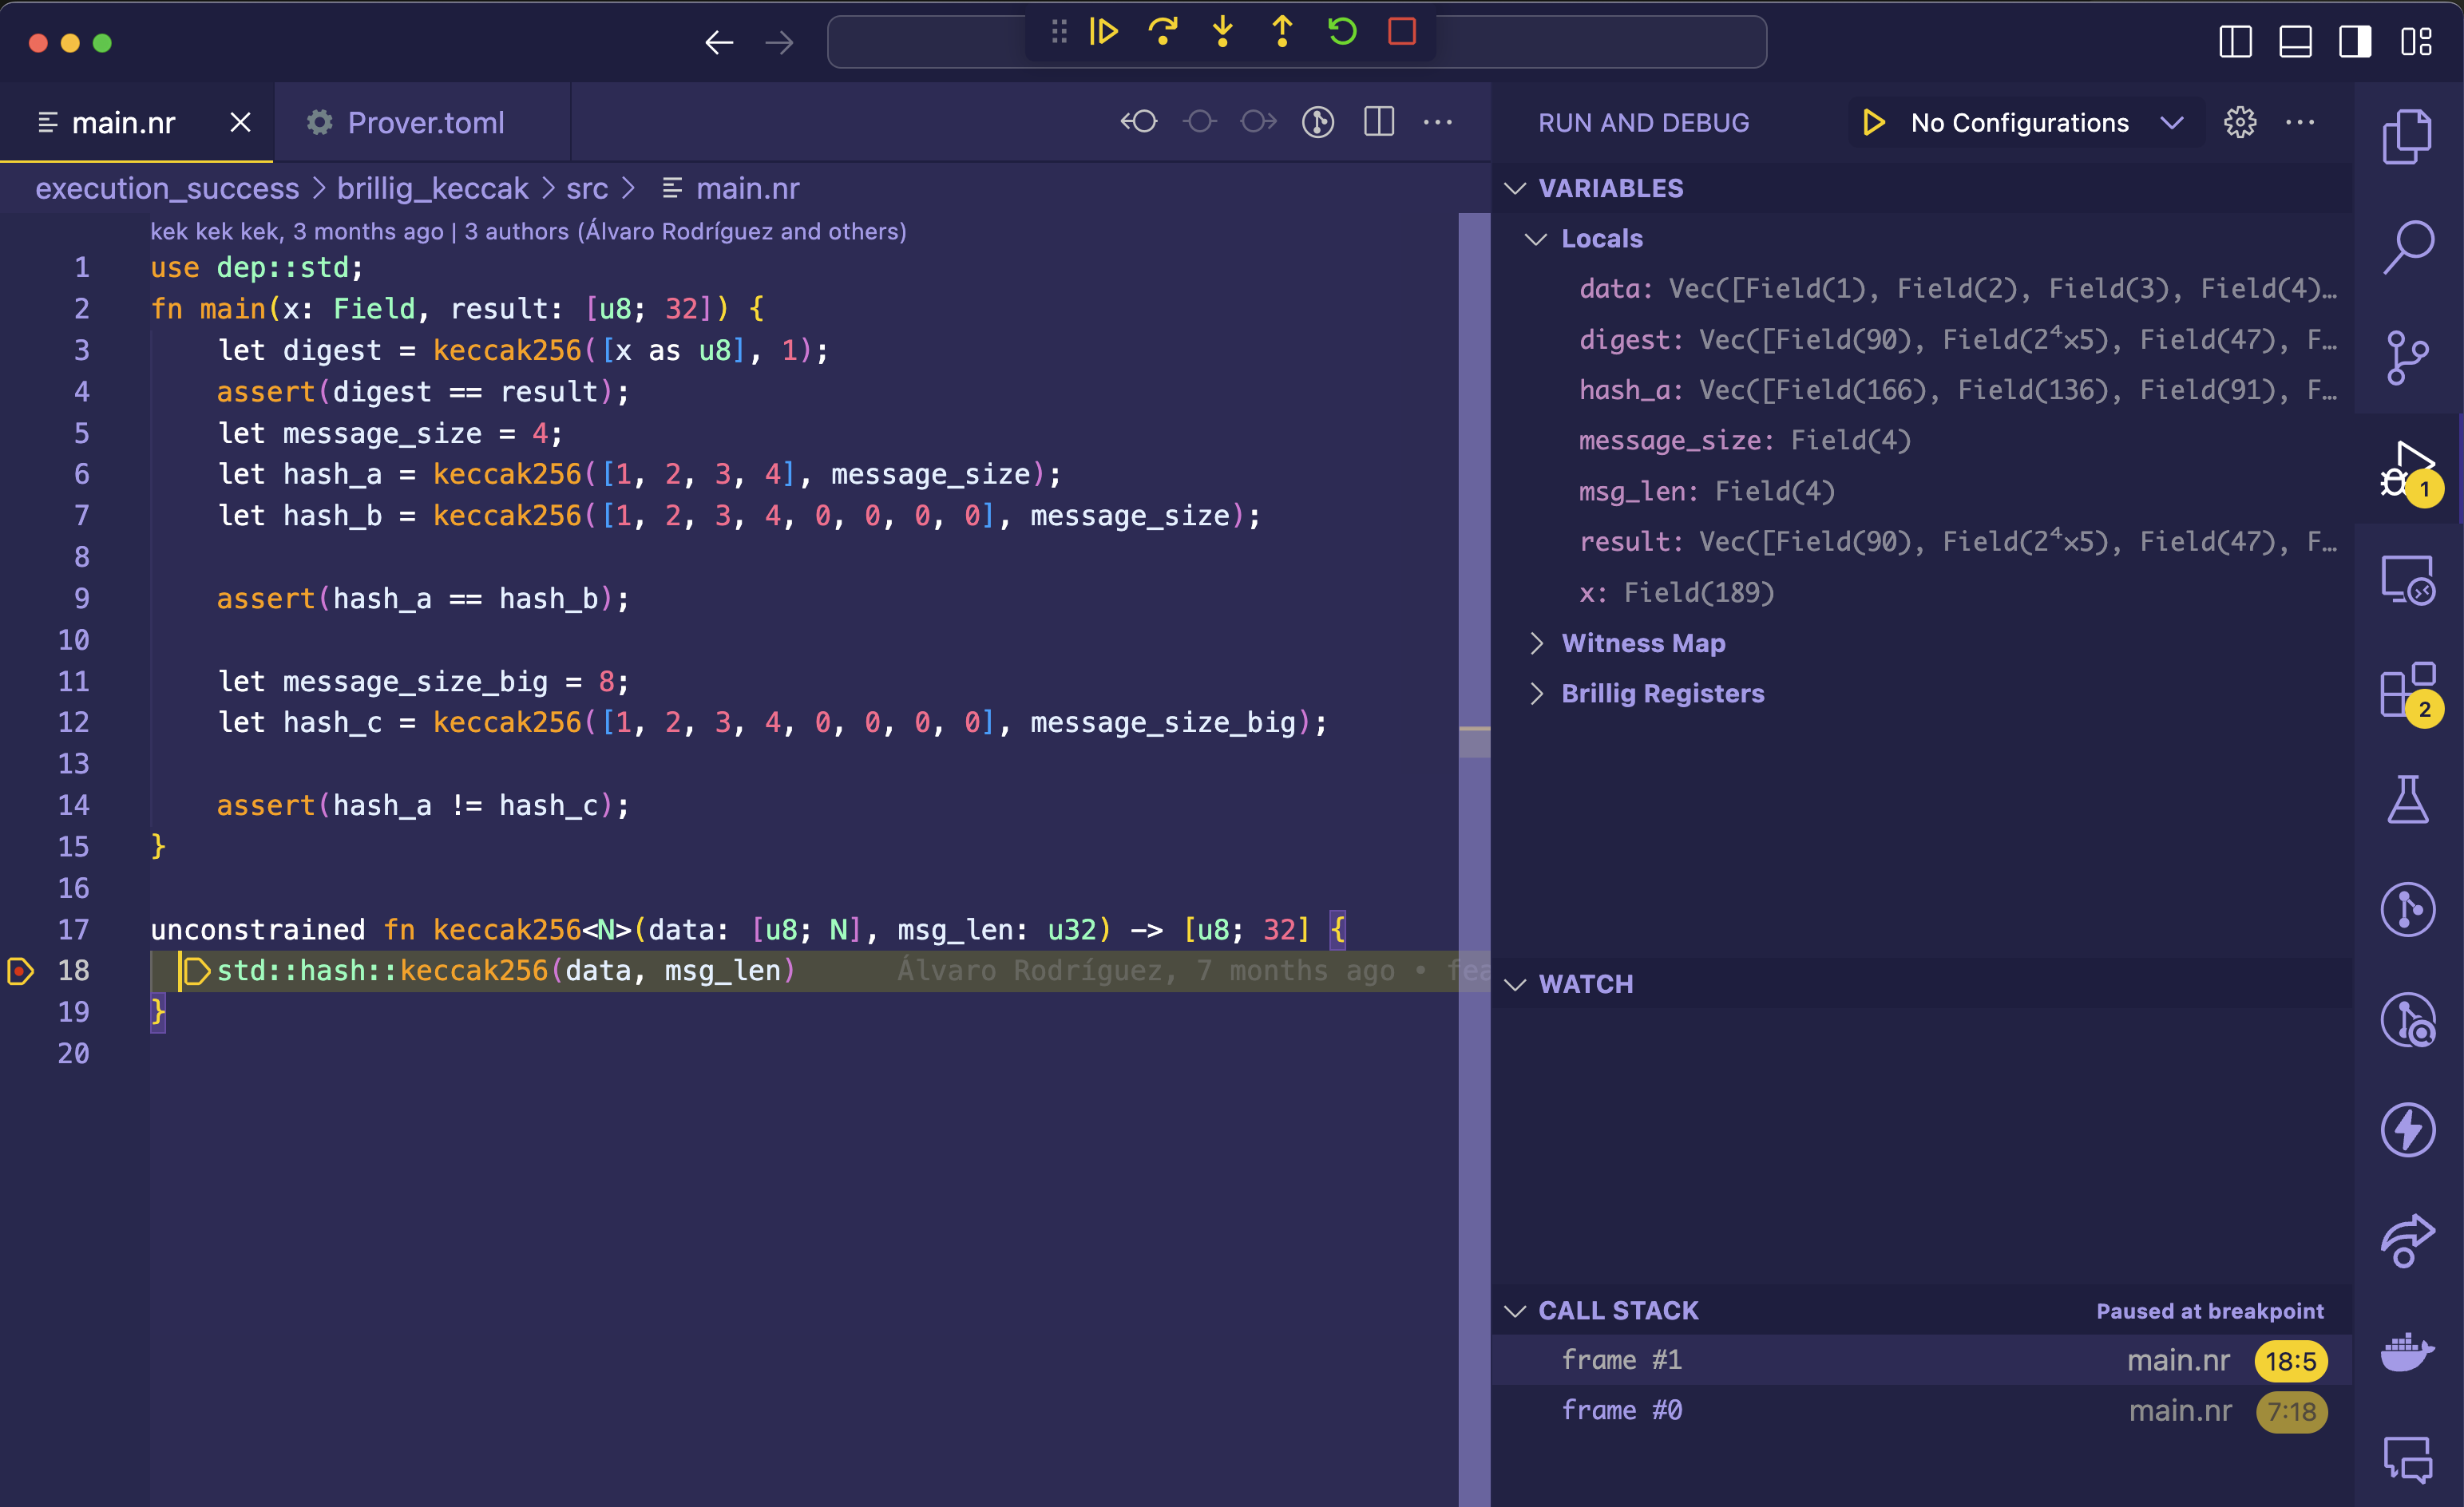Image resolution: width=2464 pixels, height=1507 pixels.
Task: Click brillig_keccak in the breadcrumb
Action: [432, 188]
